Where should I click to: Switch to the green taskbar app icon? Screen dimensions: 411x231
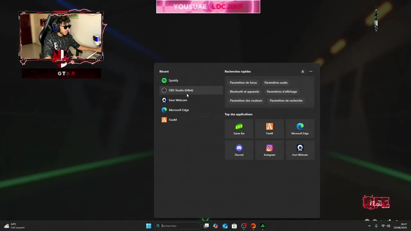(263, 226)
